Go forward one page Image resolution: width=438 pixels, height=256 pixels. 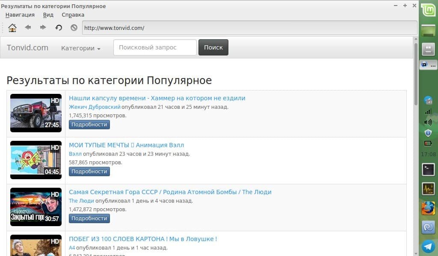(42, 27)
